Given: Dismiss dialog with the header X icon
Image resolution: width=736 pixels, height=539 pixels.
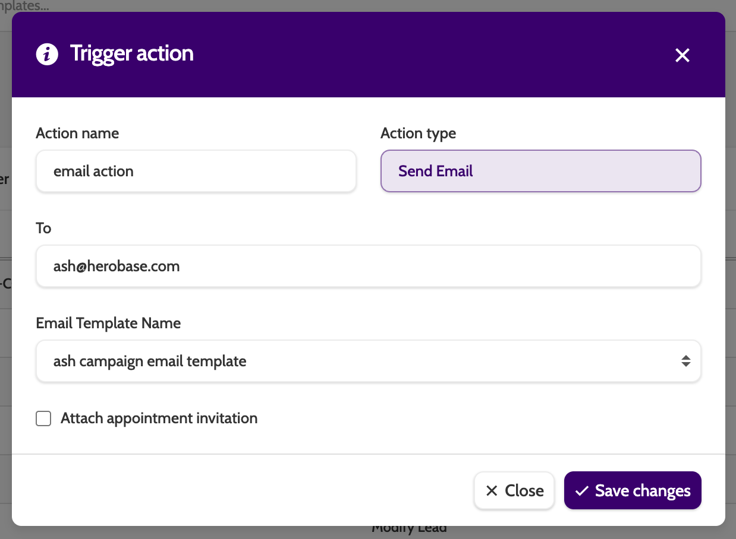Looking at the screenshot, I should coord(682,55).
